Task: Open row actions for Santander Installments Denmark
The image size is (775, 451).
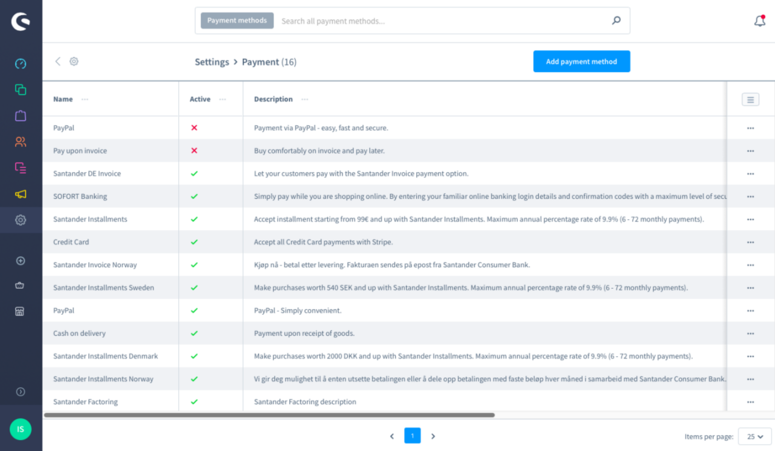Action: pos(751,356)
